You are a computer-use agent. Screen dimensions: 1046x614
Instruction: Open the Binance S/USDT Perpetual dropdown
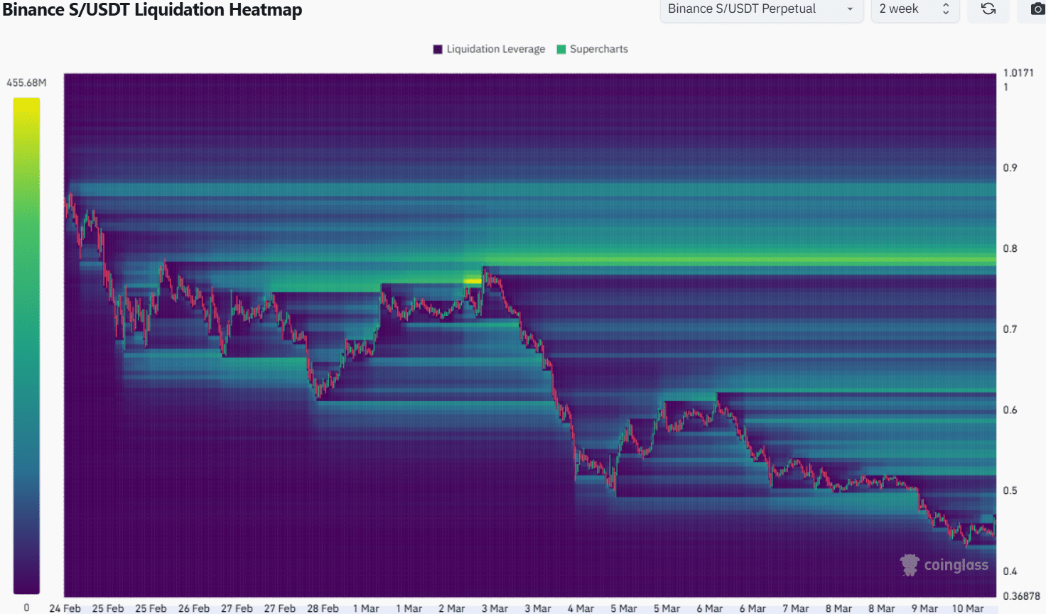[x=762, y=9]
